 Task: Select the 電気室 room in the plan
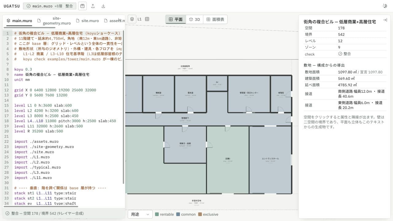[190, 94]
